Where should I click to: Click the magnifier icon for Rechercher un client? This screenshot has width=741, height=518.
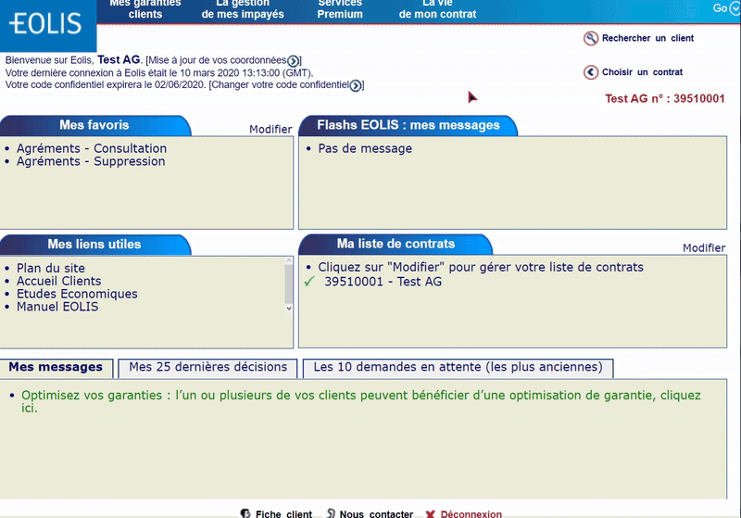590,39
